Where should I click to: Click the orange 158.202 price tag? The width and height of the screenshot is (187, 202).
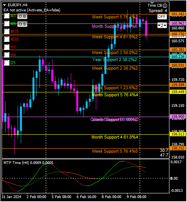pyautogui.click(x=178, y=148)
